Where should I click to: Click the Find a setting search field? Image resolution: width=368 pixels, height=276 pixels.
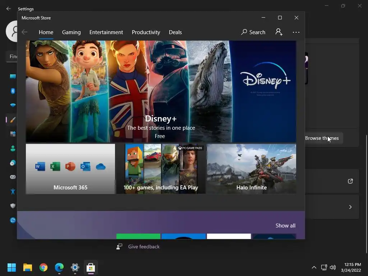point(12,56)
